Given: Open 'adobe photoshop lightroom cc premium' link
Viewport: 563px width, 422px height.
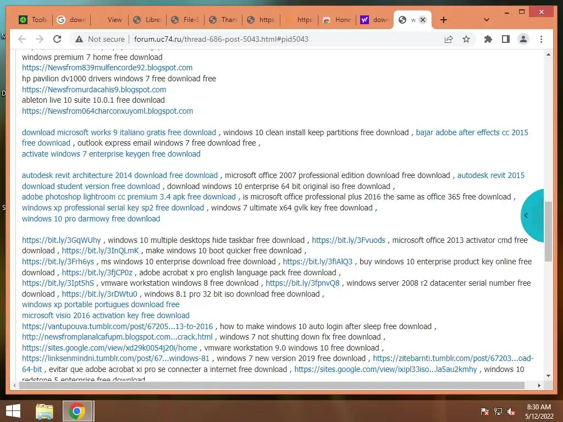Looking at the screenshot, I should point(129,197).
